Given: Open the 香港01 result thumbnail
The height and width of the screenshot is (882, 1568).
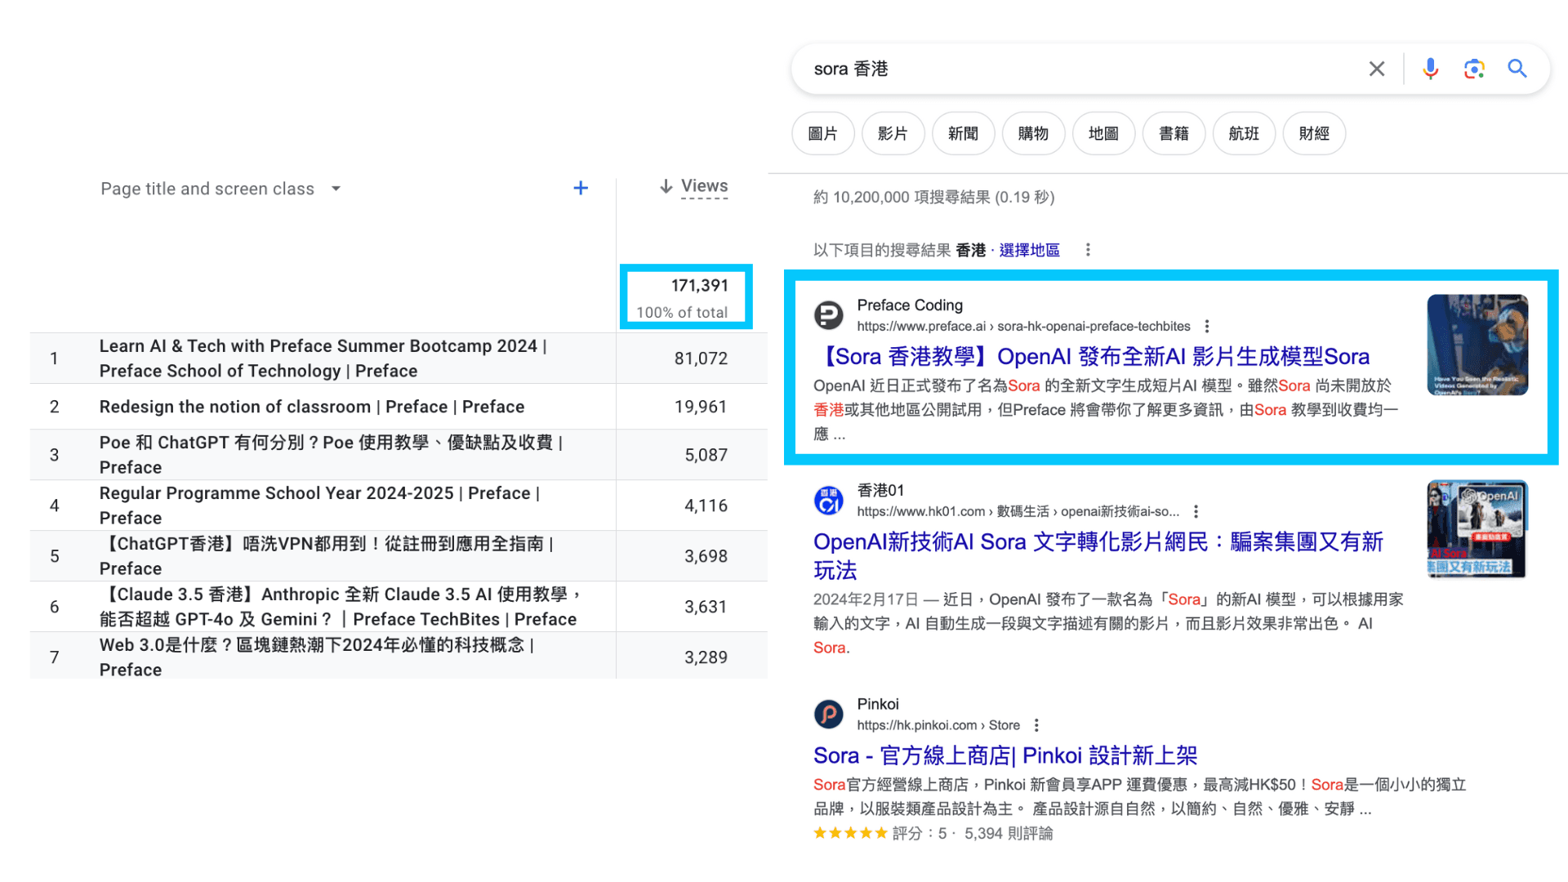Looking at the screenshot, I should [x=1477, y=529].
